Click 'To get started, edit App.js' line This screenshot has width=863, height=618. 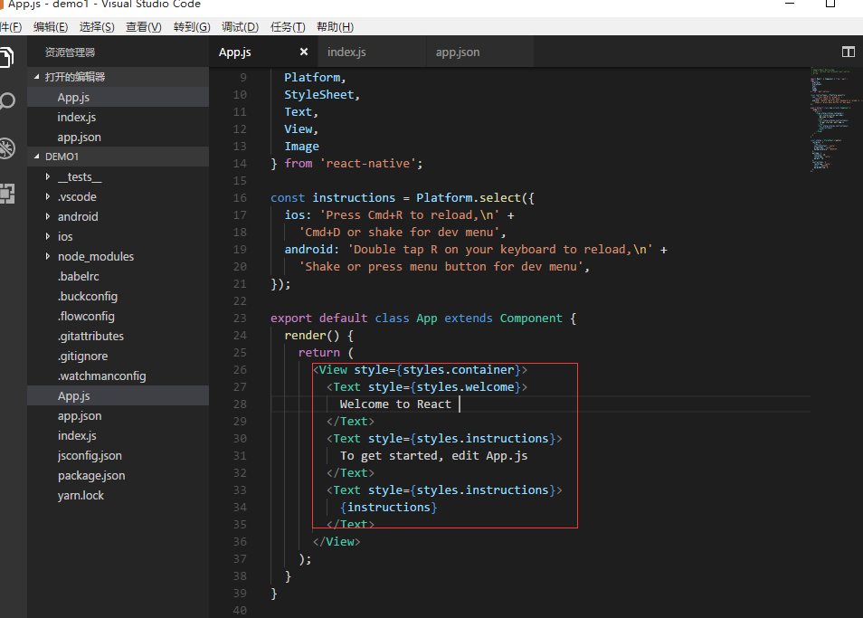click(433, 456)
